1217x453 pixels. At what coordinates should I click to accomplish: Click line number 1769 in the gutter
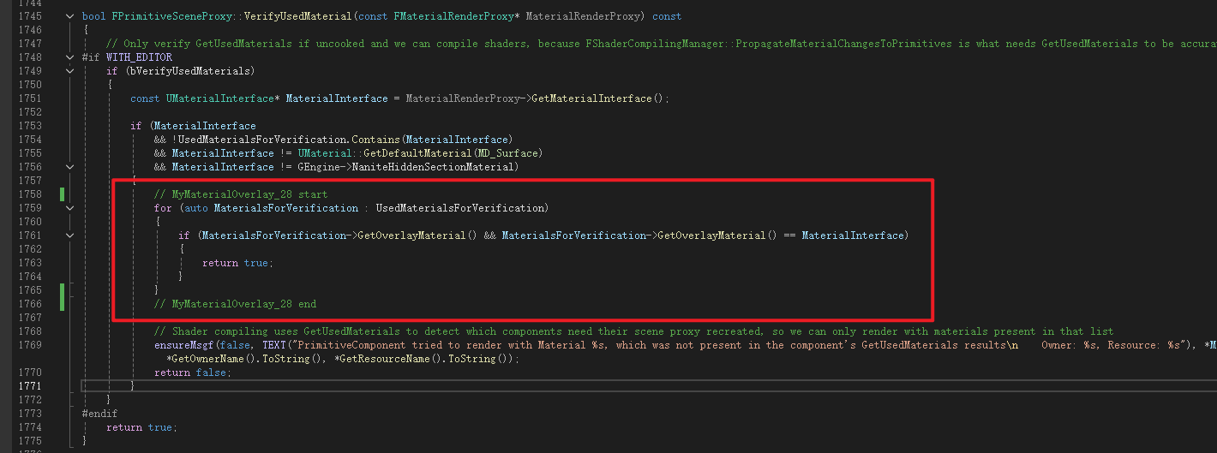pyautogui.click(x=29, y=345)
